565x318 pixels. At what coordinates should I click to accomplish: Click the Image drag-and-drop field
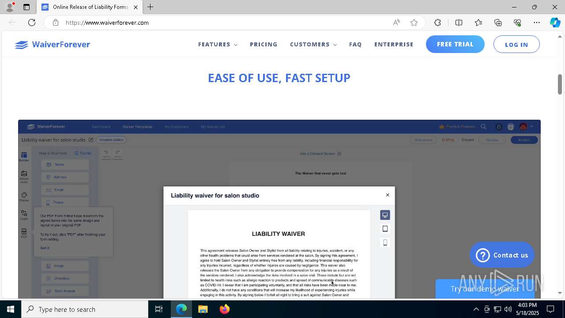[x=65, y=266]
